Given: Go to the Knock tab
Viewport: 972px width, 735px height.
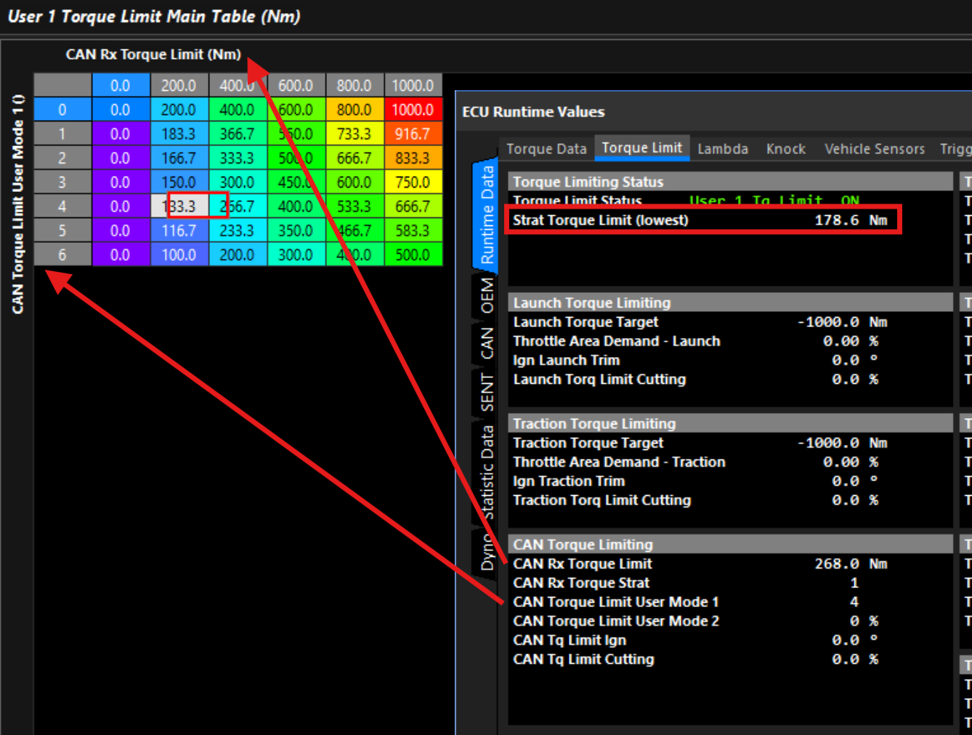Looking at the screenshot, I should pos(785,149).
